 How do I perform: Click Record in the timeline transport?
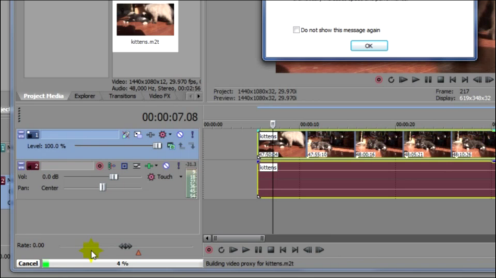(x=209, y=250)
